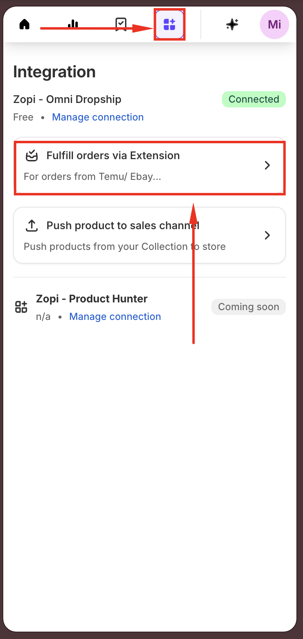Open the Fulfill orders via Extension card
This screenshot has height=639, width=303.
(x=149, y=166)
